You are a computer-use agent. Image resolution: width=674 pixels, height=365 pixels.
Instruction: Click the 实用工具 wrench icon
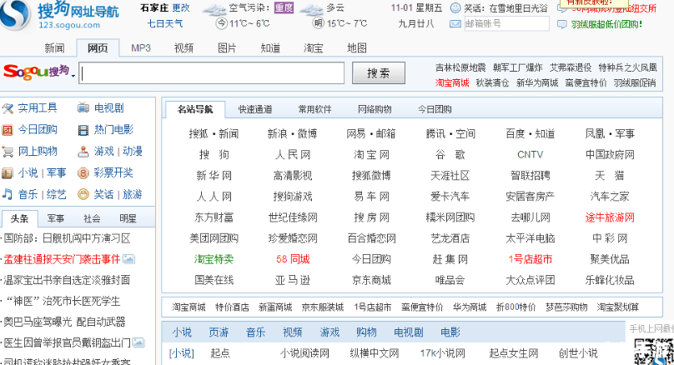[x=8, y=108]
